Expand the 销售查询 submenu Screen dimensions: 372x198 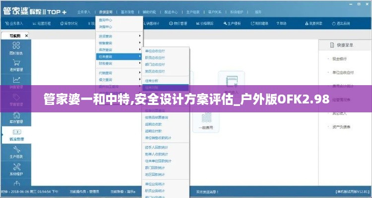coord(119,43)
